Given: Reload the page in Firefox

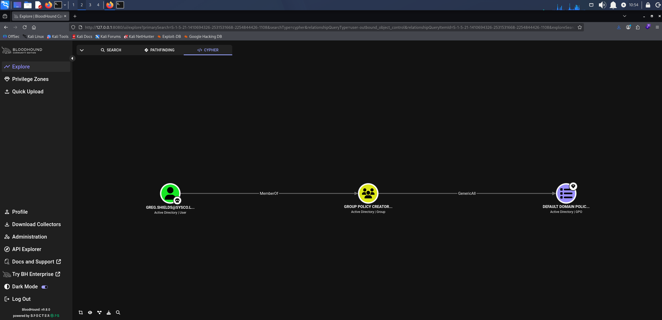Looking at the screenshot, I should pyautogui.click(x=25, y=27).
